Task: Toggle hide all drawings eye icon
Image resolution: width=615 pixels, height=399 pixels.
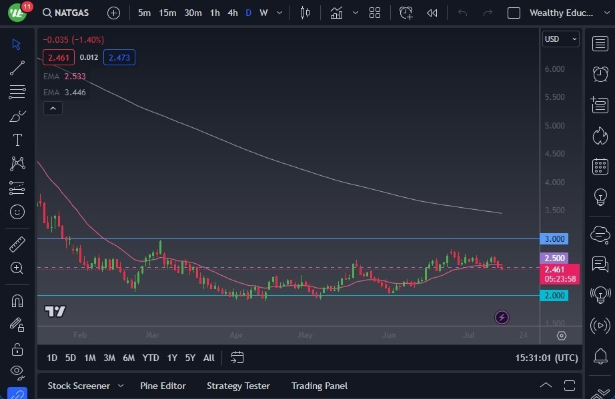Action: (x=17, y=372)
